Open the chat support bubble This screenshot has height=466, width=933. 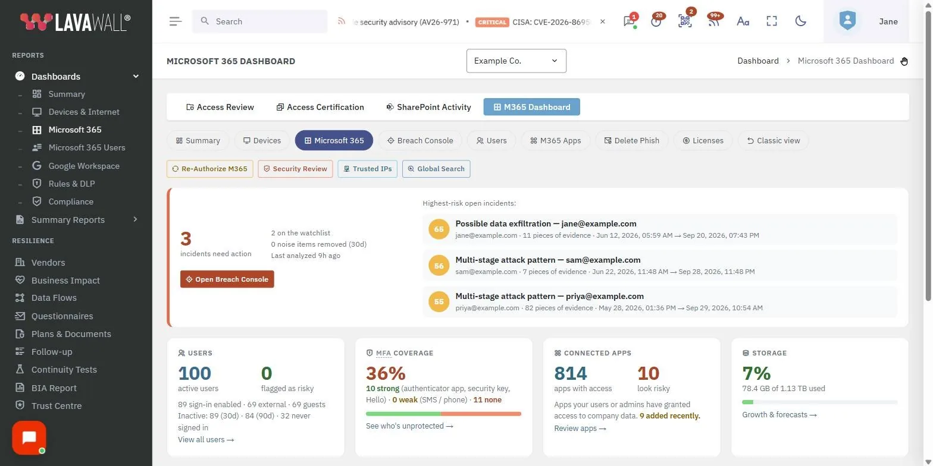[x=29, y=438]
